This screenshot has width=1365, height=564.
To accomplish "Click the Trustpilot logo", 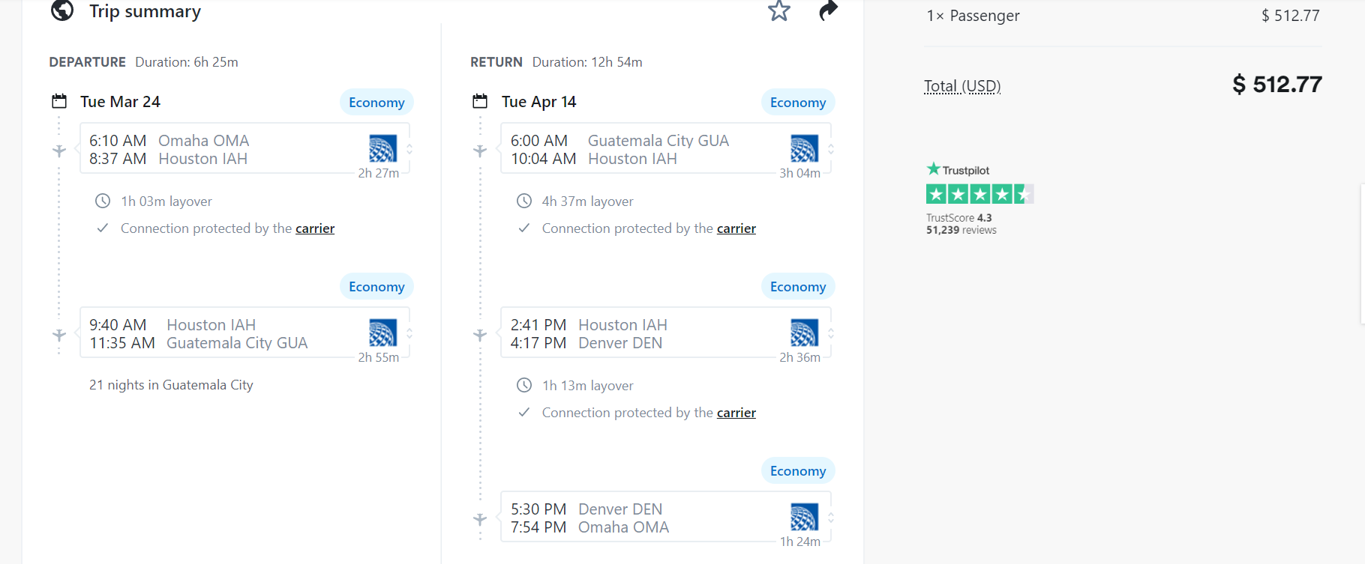I will point(958,170).
